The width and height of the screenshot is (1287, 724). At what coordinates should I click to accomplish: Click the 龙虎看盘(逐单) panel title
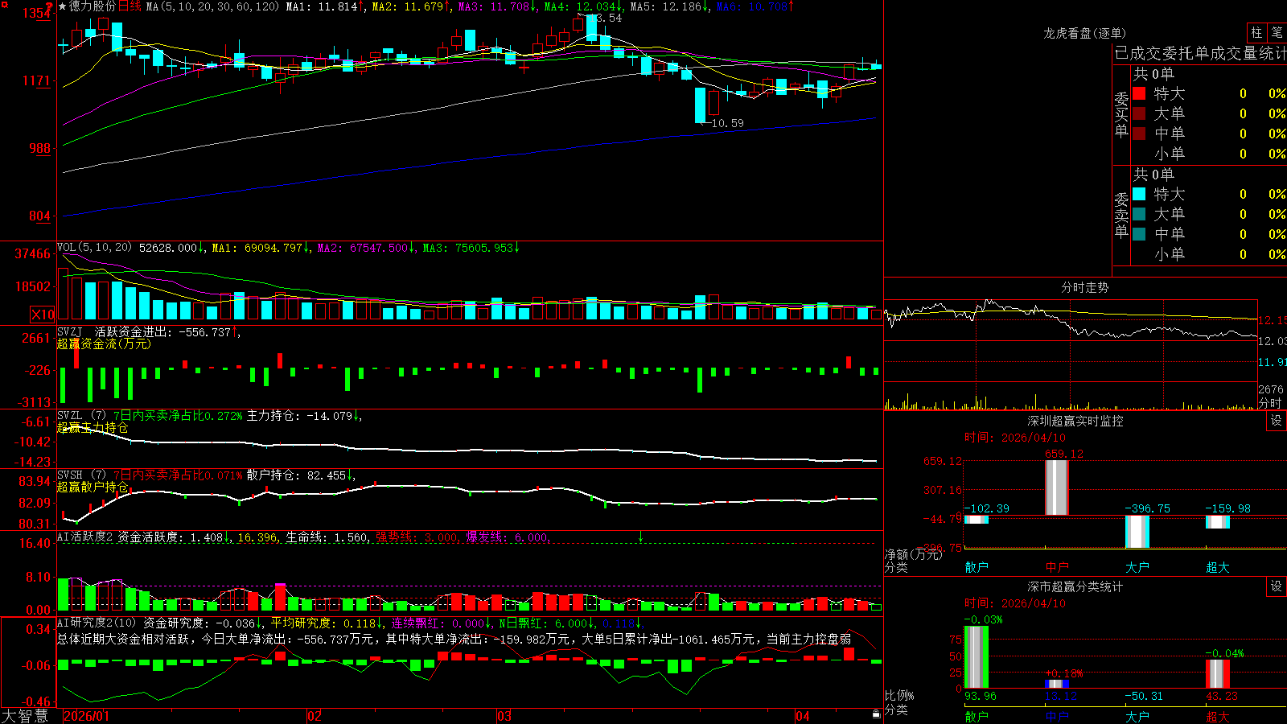pyautogui.click(x=1084, y=33)
